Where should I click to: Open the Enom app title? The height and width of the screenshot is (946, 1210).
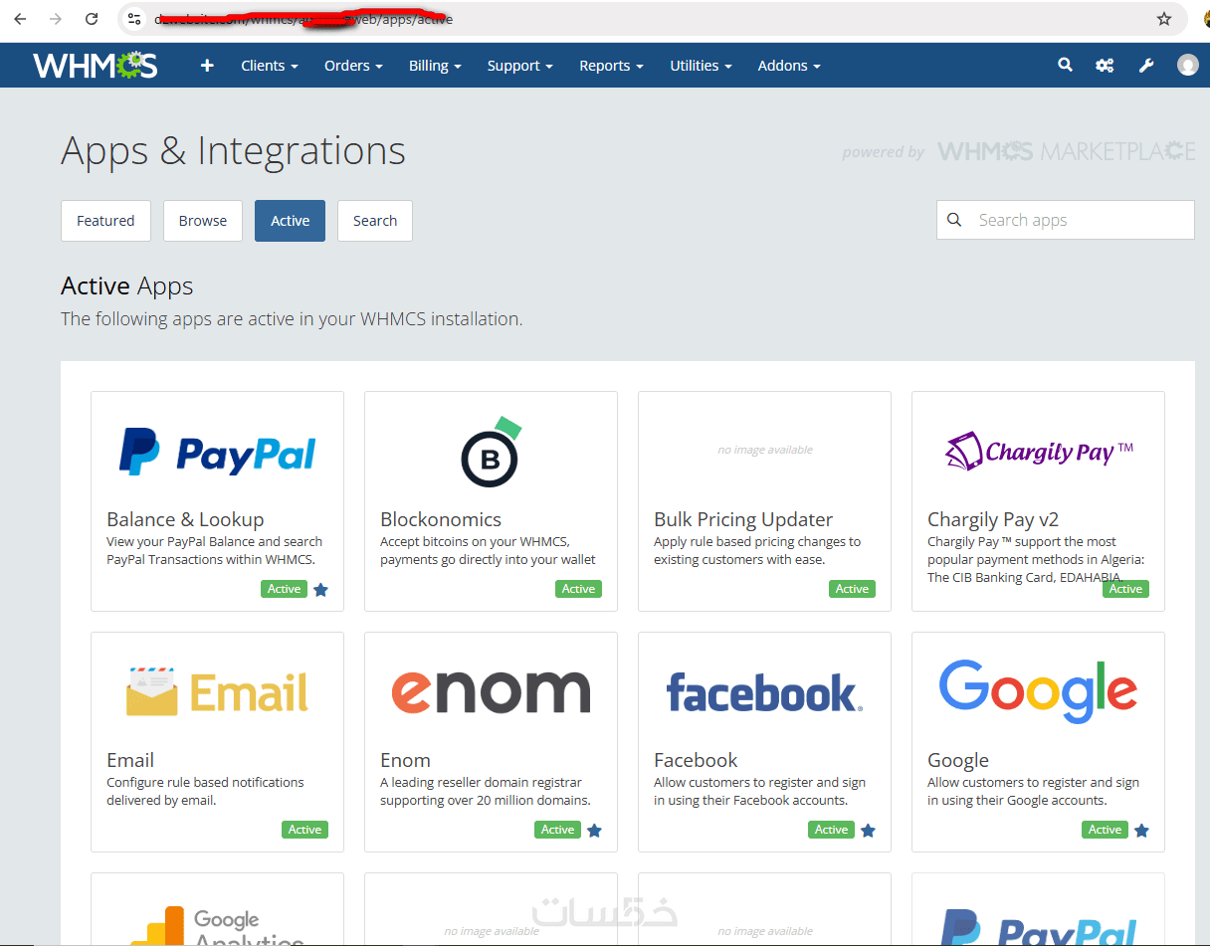click(405, 760)
